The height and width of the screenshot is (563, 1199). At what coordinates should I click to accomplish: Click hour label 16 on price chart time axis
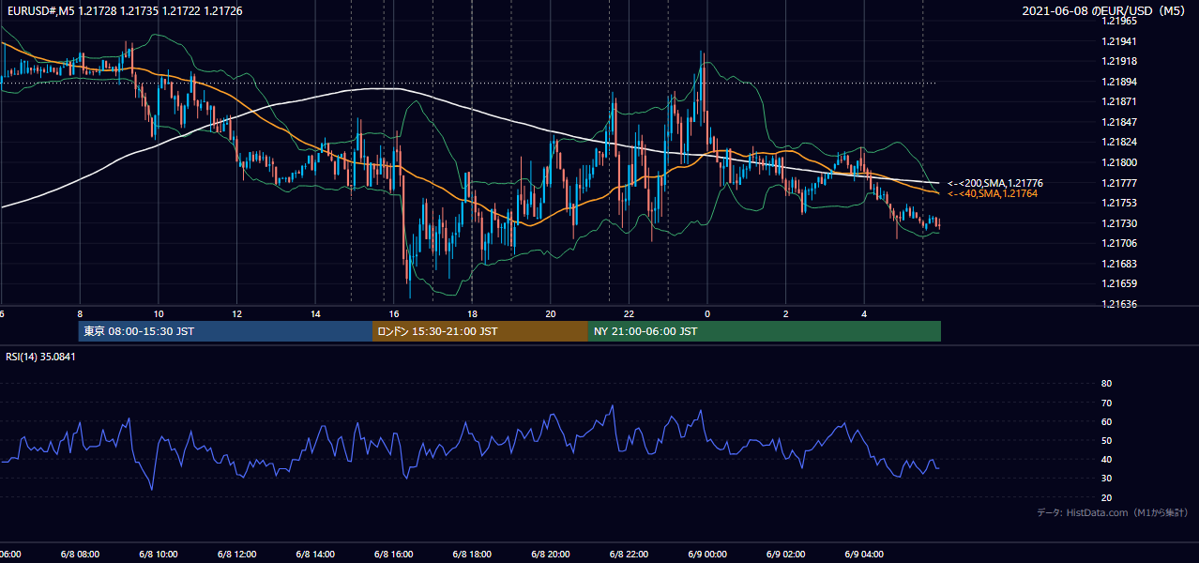click(x=395, y=313)
